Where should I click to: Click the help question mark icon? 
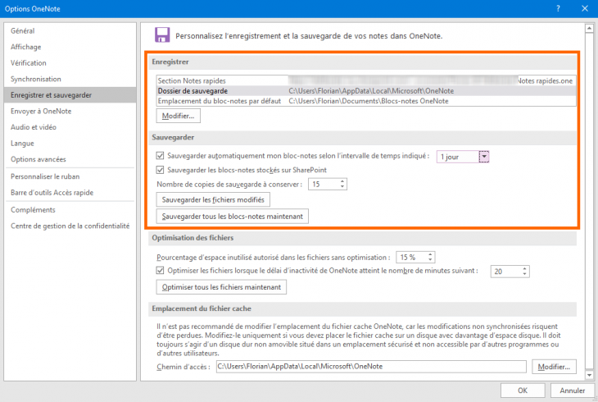pyautogui.click(x=559, y=8)
